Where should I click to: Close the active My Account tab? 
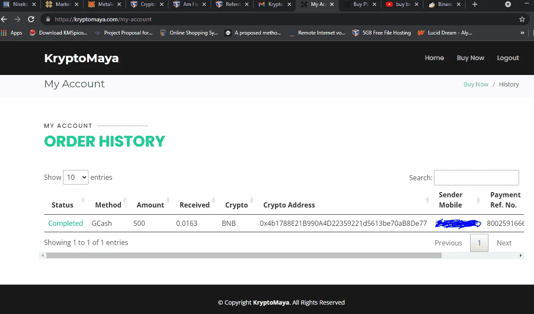tap(331, 5)
